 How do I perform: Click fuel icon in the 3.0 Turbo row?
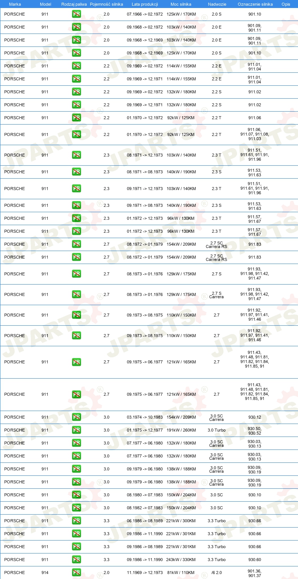[76, 430]
